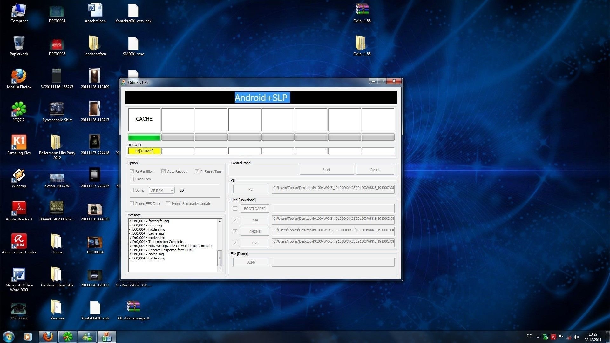Click the PIT file path field
Image resolution: width=610 pixels, height=343 pixels.
[333, 189]
